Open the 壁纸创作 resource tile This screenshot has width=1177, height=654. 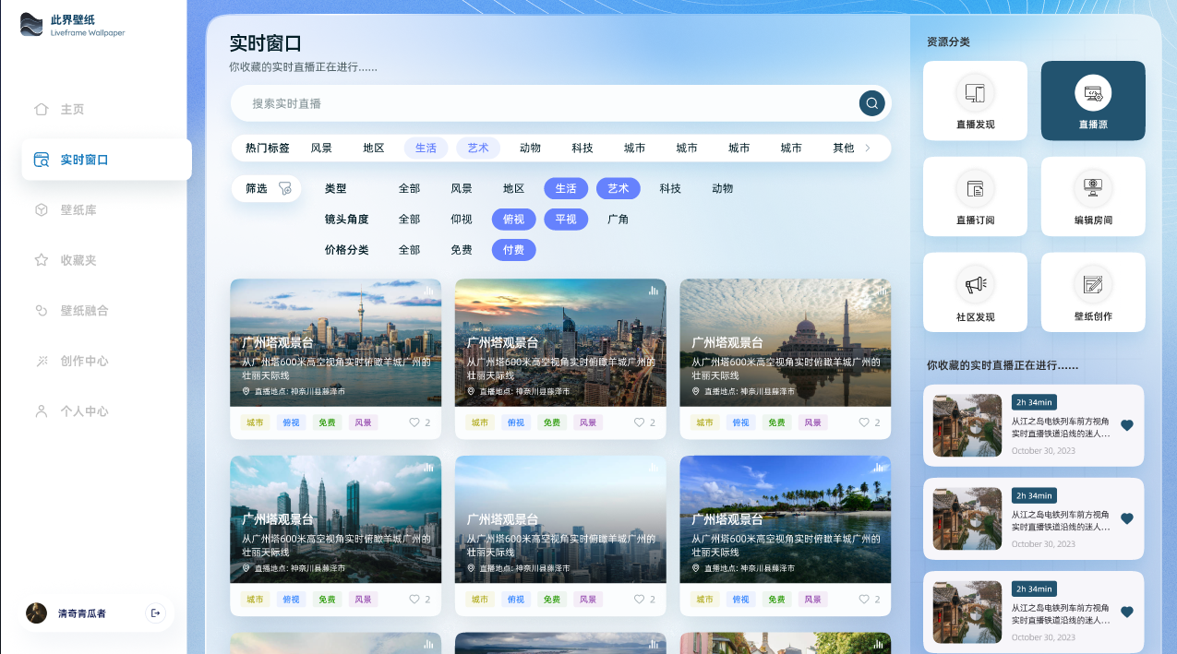(1093, 292)
